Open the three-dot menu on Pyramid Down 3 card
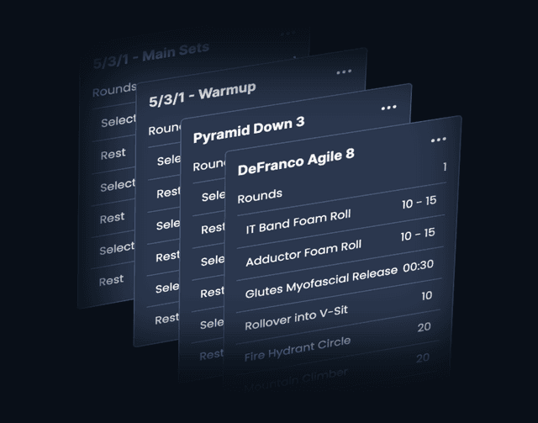 click(388, 108)
